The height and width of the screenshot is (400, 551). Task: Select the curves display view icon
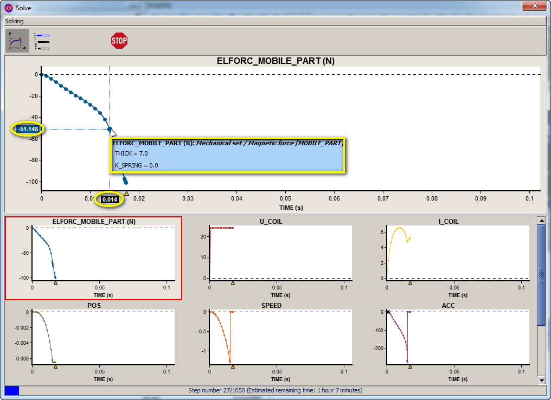pos(17,41)
